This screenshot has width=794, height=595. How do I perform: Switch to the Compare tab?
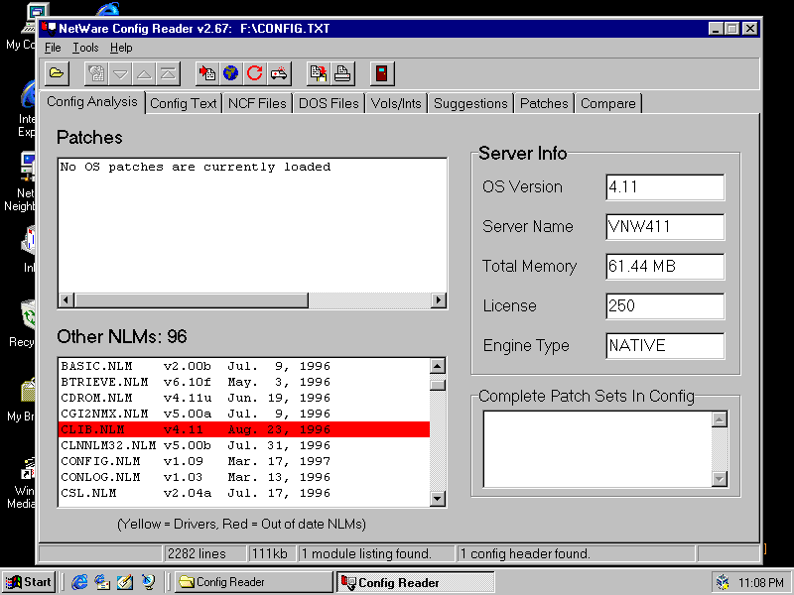pyautogui.click(x=608, y=104)
